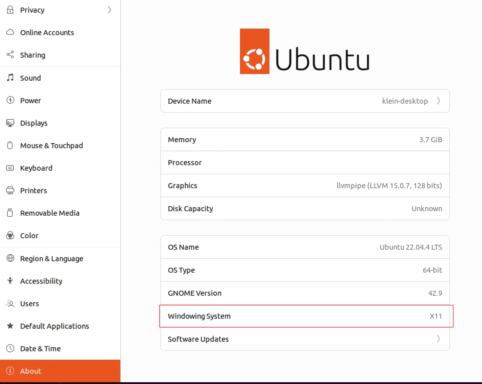Open the Software Updates row

(x=305, y=339)
